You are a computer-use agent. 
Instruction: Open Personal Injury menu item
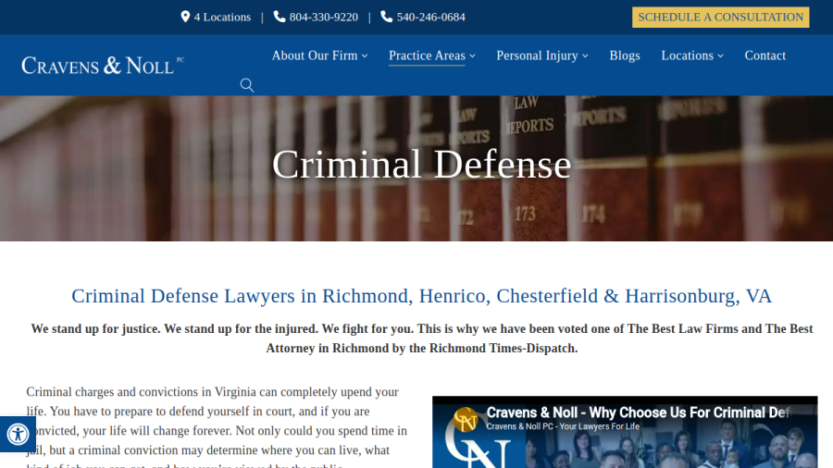pos(537,55)
